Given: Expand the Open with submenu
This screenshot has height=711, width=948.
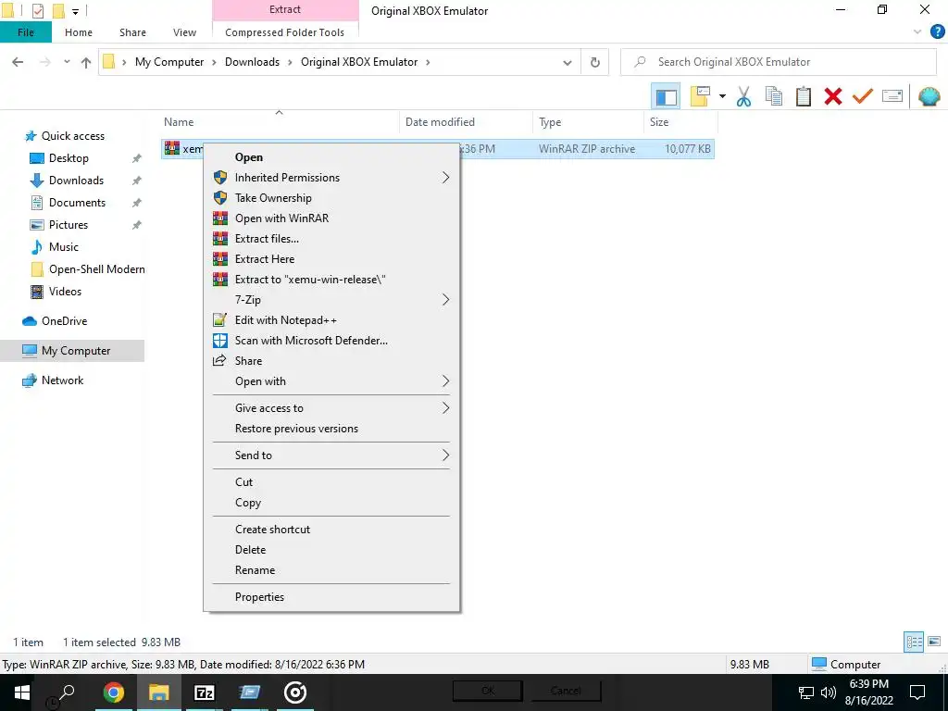Looking at the screenshot, I should [x=331, y=381].
